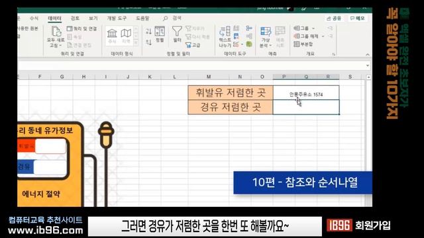This screenshot has width=424, height=238.
Task: Click the white box next to 경유
Action: 50,167
